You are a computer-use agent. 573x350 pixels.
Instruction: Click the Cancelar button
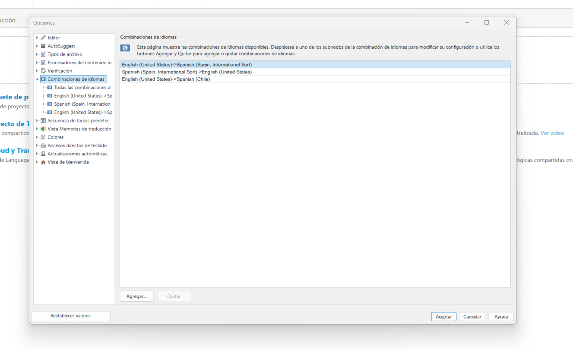point(472,317)
